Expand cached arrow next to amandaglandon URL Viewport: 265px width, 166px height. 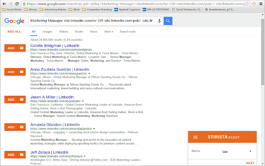click(94, 129)
